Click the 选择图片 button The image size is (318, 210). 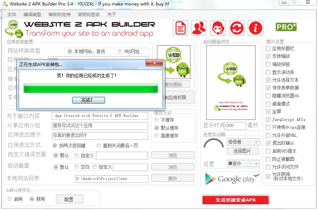[x=243, y=151]
